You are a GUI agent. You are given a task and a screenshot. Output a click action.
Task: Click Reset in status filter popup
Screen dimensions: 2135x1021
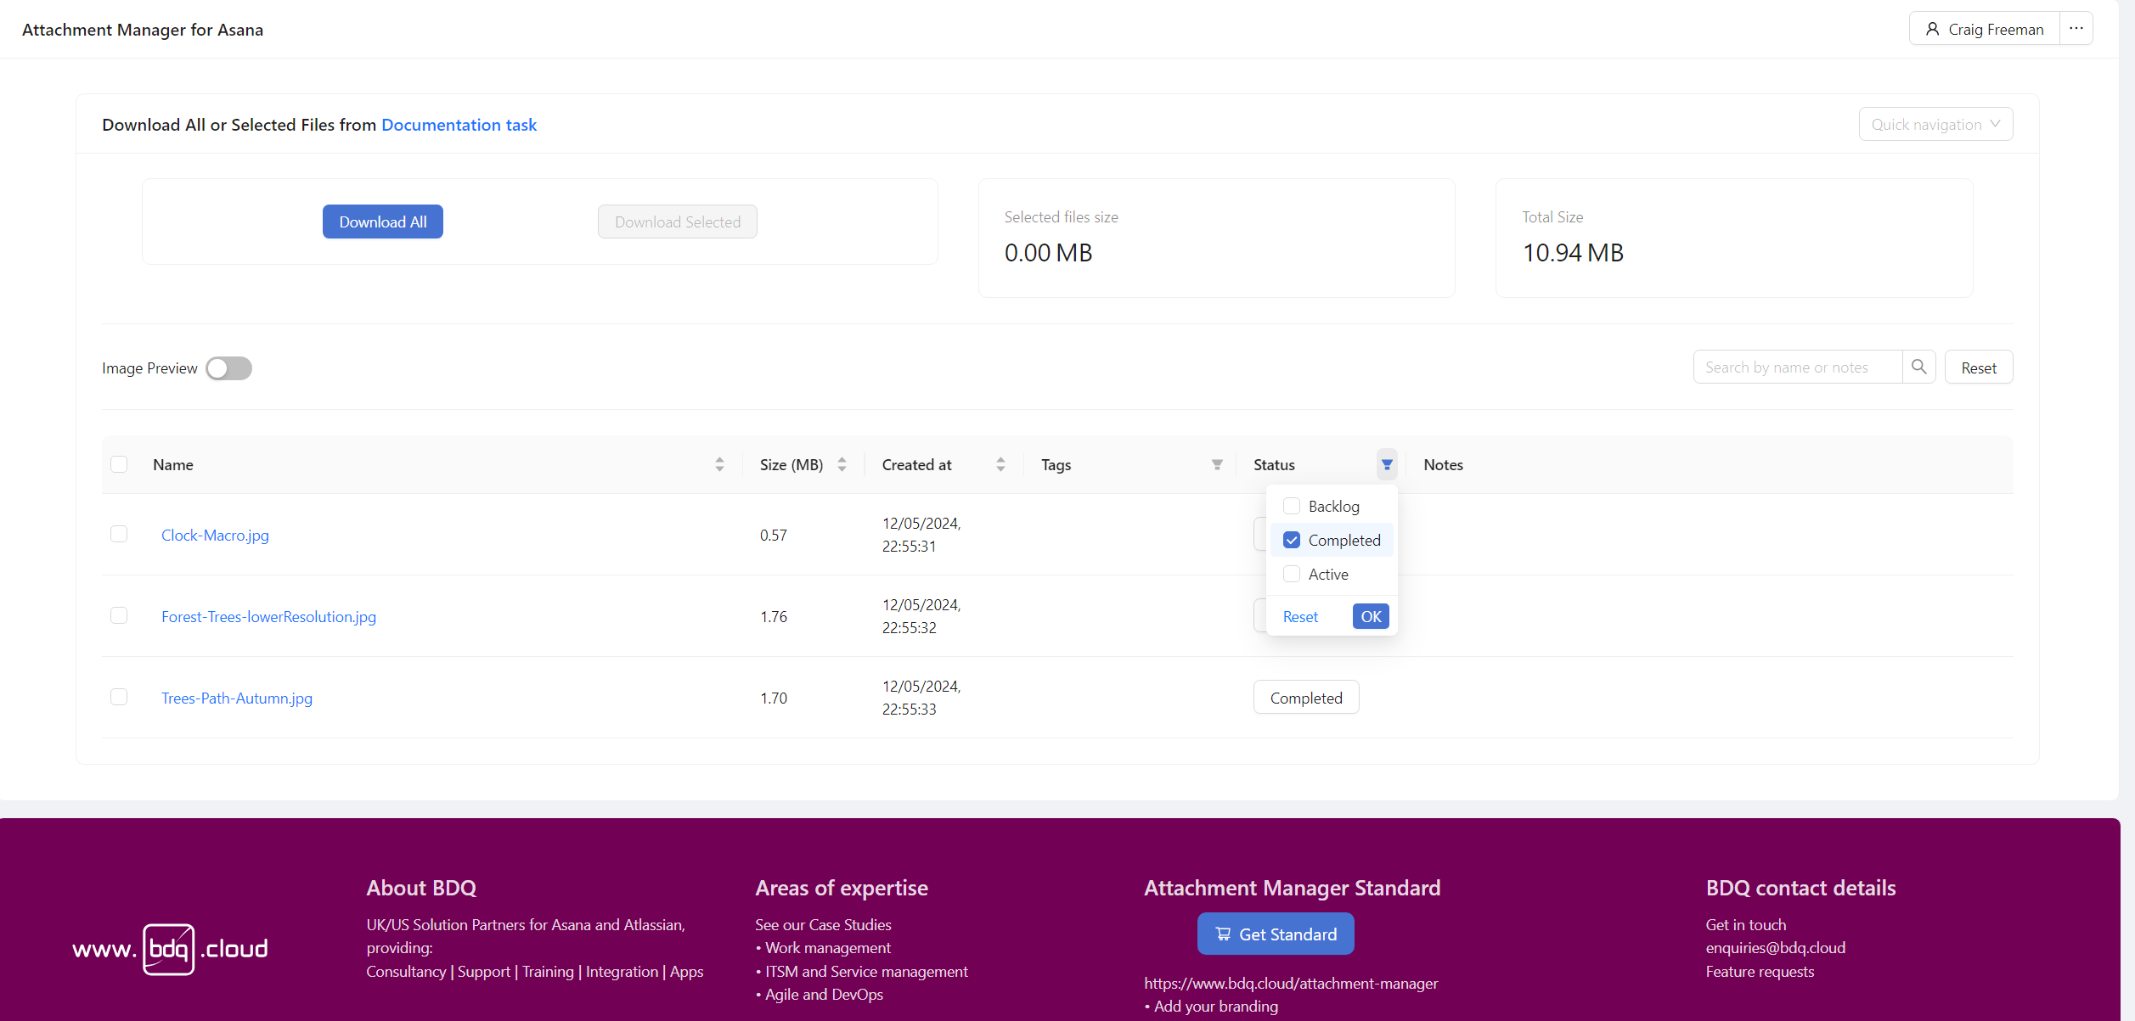click(1299, 617)
